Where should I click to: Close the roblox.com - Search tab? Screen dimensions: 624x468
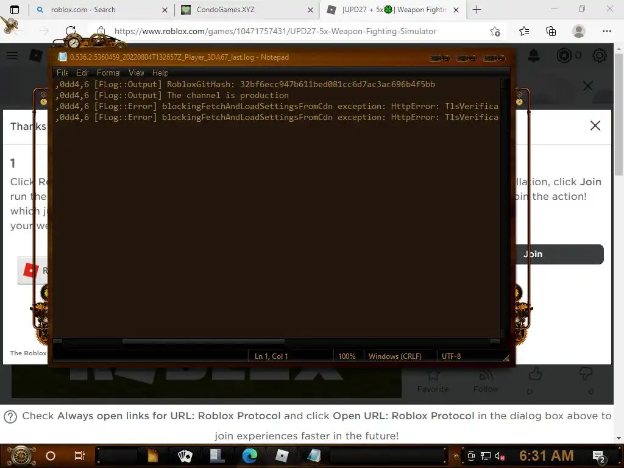(165, 10)
